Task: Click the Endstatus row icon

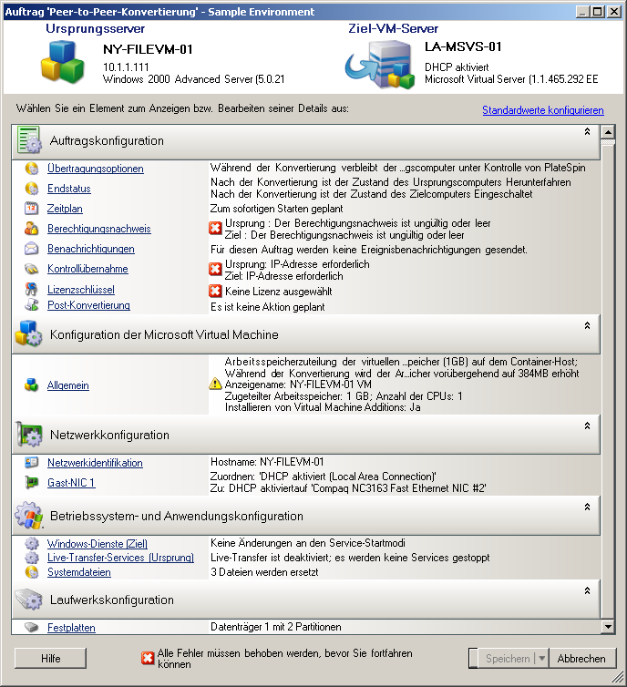Action: [x=32, y=189]
